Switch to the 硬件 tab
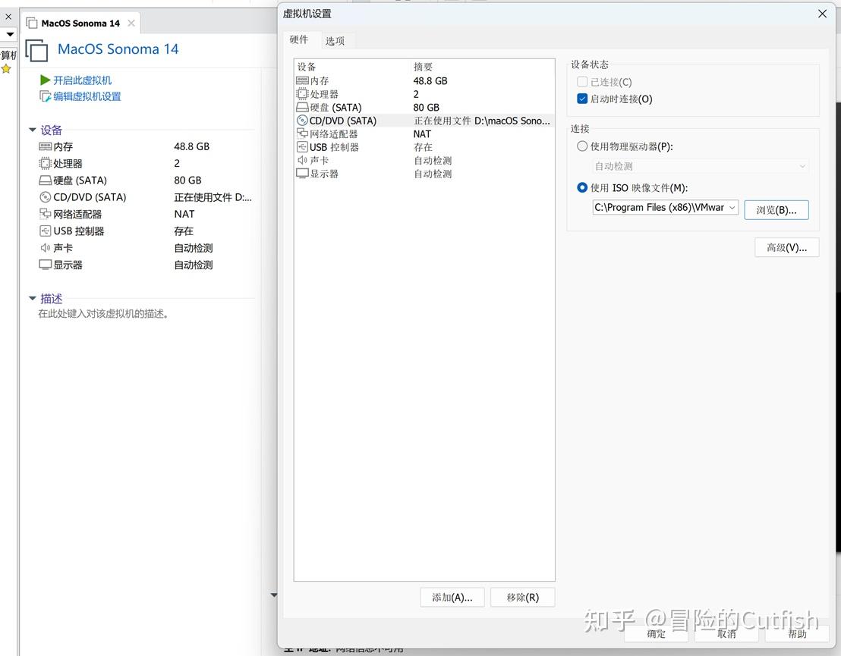841x656 pixels. [299, 39]
